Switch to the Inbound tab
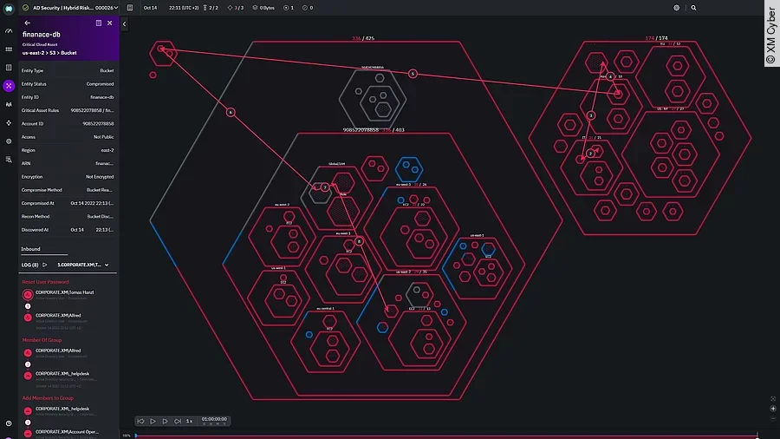780x439 pixels. pos(31,249)
